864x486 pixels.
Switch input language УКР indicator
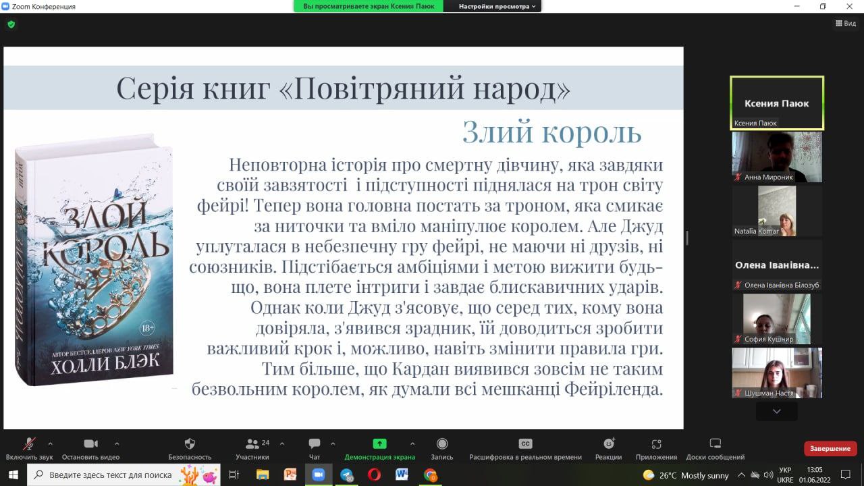[785, 475]
